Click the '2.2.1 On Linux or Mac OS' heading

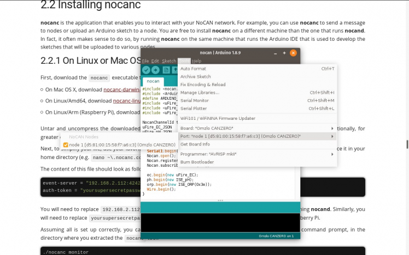[91, 60]
